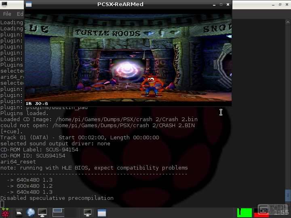Maximize the terminal window
The width and height of the screenshot is (291, 218).
tap(280, 4)
